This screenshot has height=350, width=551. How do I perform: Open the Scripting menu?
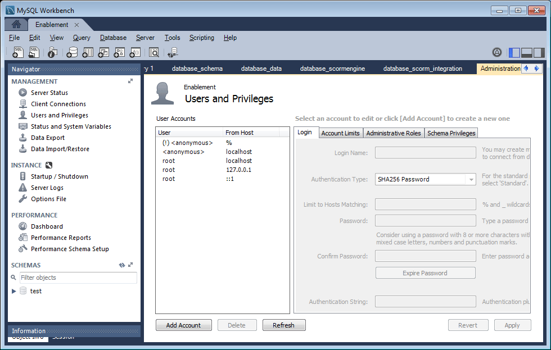[202, 38]
